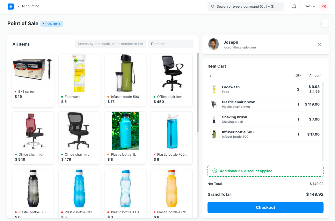Open the Products item group dropdown
Screen dimensions: 335x221
(x=171, y=44)
